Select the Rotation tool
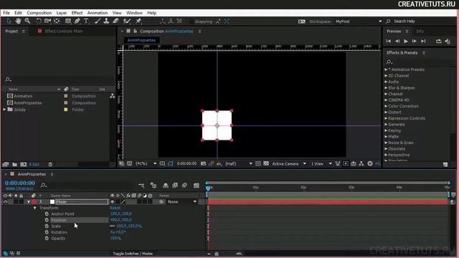This screenshot has height=258, width=459. 38,21
